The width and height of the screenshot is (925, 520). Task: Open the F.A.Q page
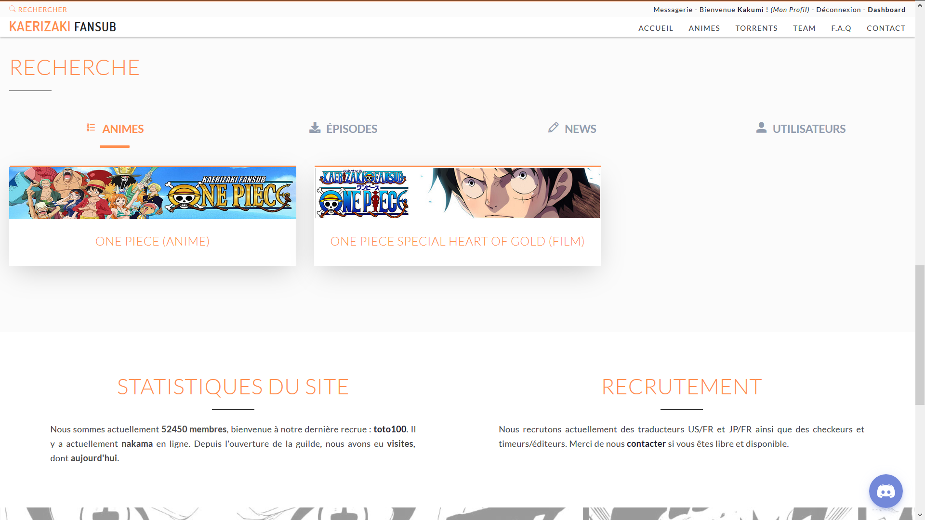coord(841,28)
